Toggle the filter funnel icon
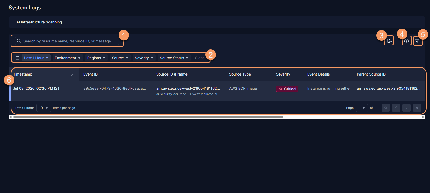Screen dimensions: 430x193 tap(417, 41)
